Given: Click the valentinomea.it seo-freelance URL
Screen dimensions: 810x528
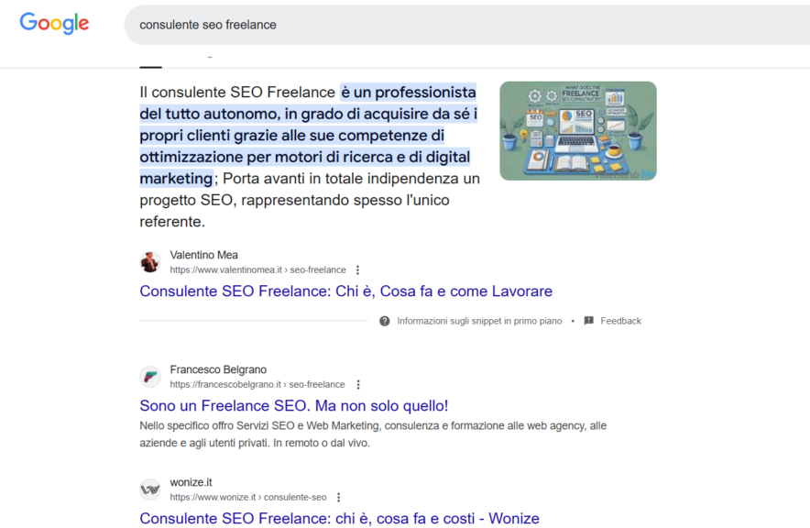Looking at the screenshot, I should coord(257,269).
